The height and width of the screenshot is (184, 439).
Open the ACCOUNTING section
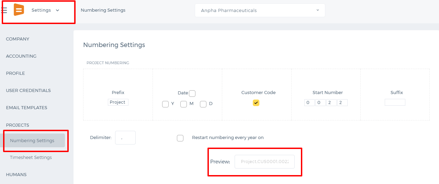click(21, 56)
